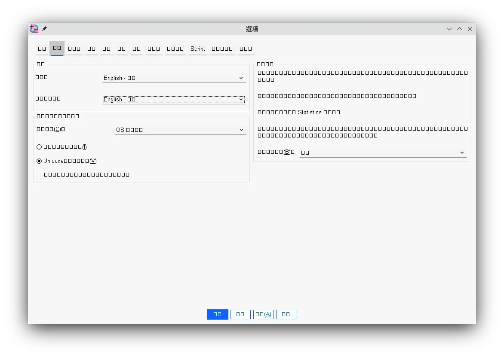This screenshot has height=357, width=504.
Task: Click the pin icon in the title bar
Action: pyautogui.click(x=44, y=29)
